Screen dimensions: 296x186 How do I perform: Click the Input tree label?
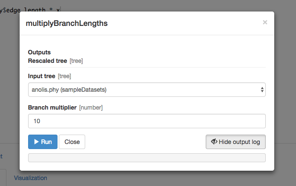(42, 76)
